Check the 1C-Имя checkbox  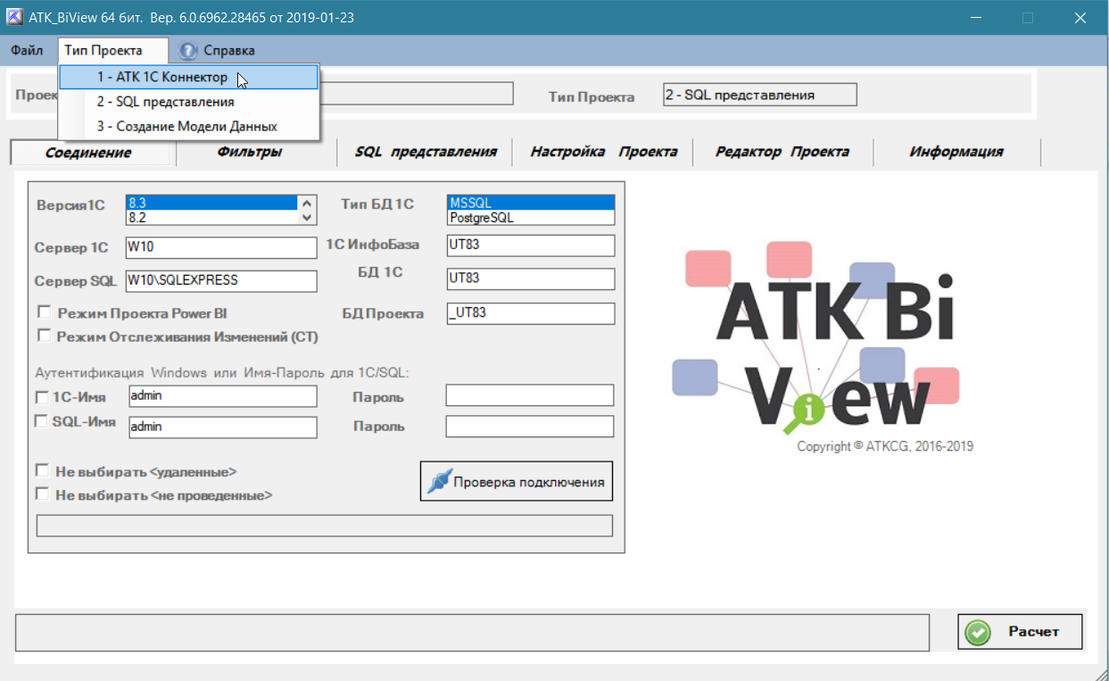42,396
